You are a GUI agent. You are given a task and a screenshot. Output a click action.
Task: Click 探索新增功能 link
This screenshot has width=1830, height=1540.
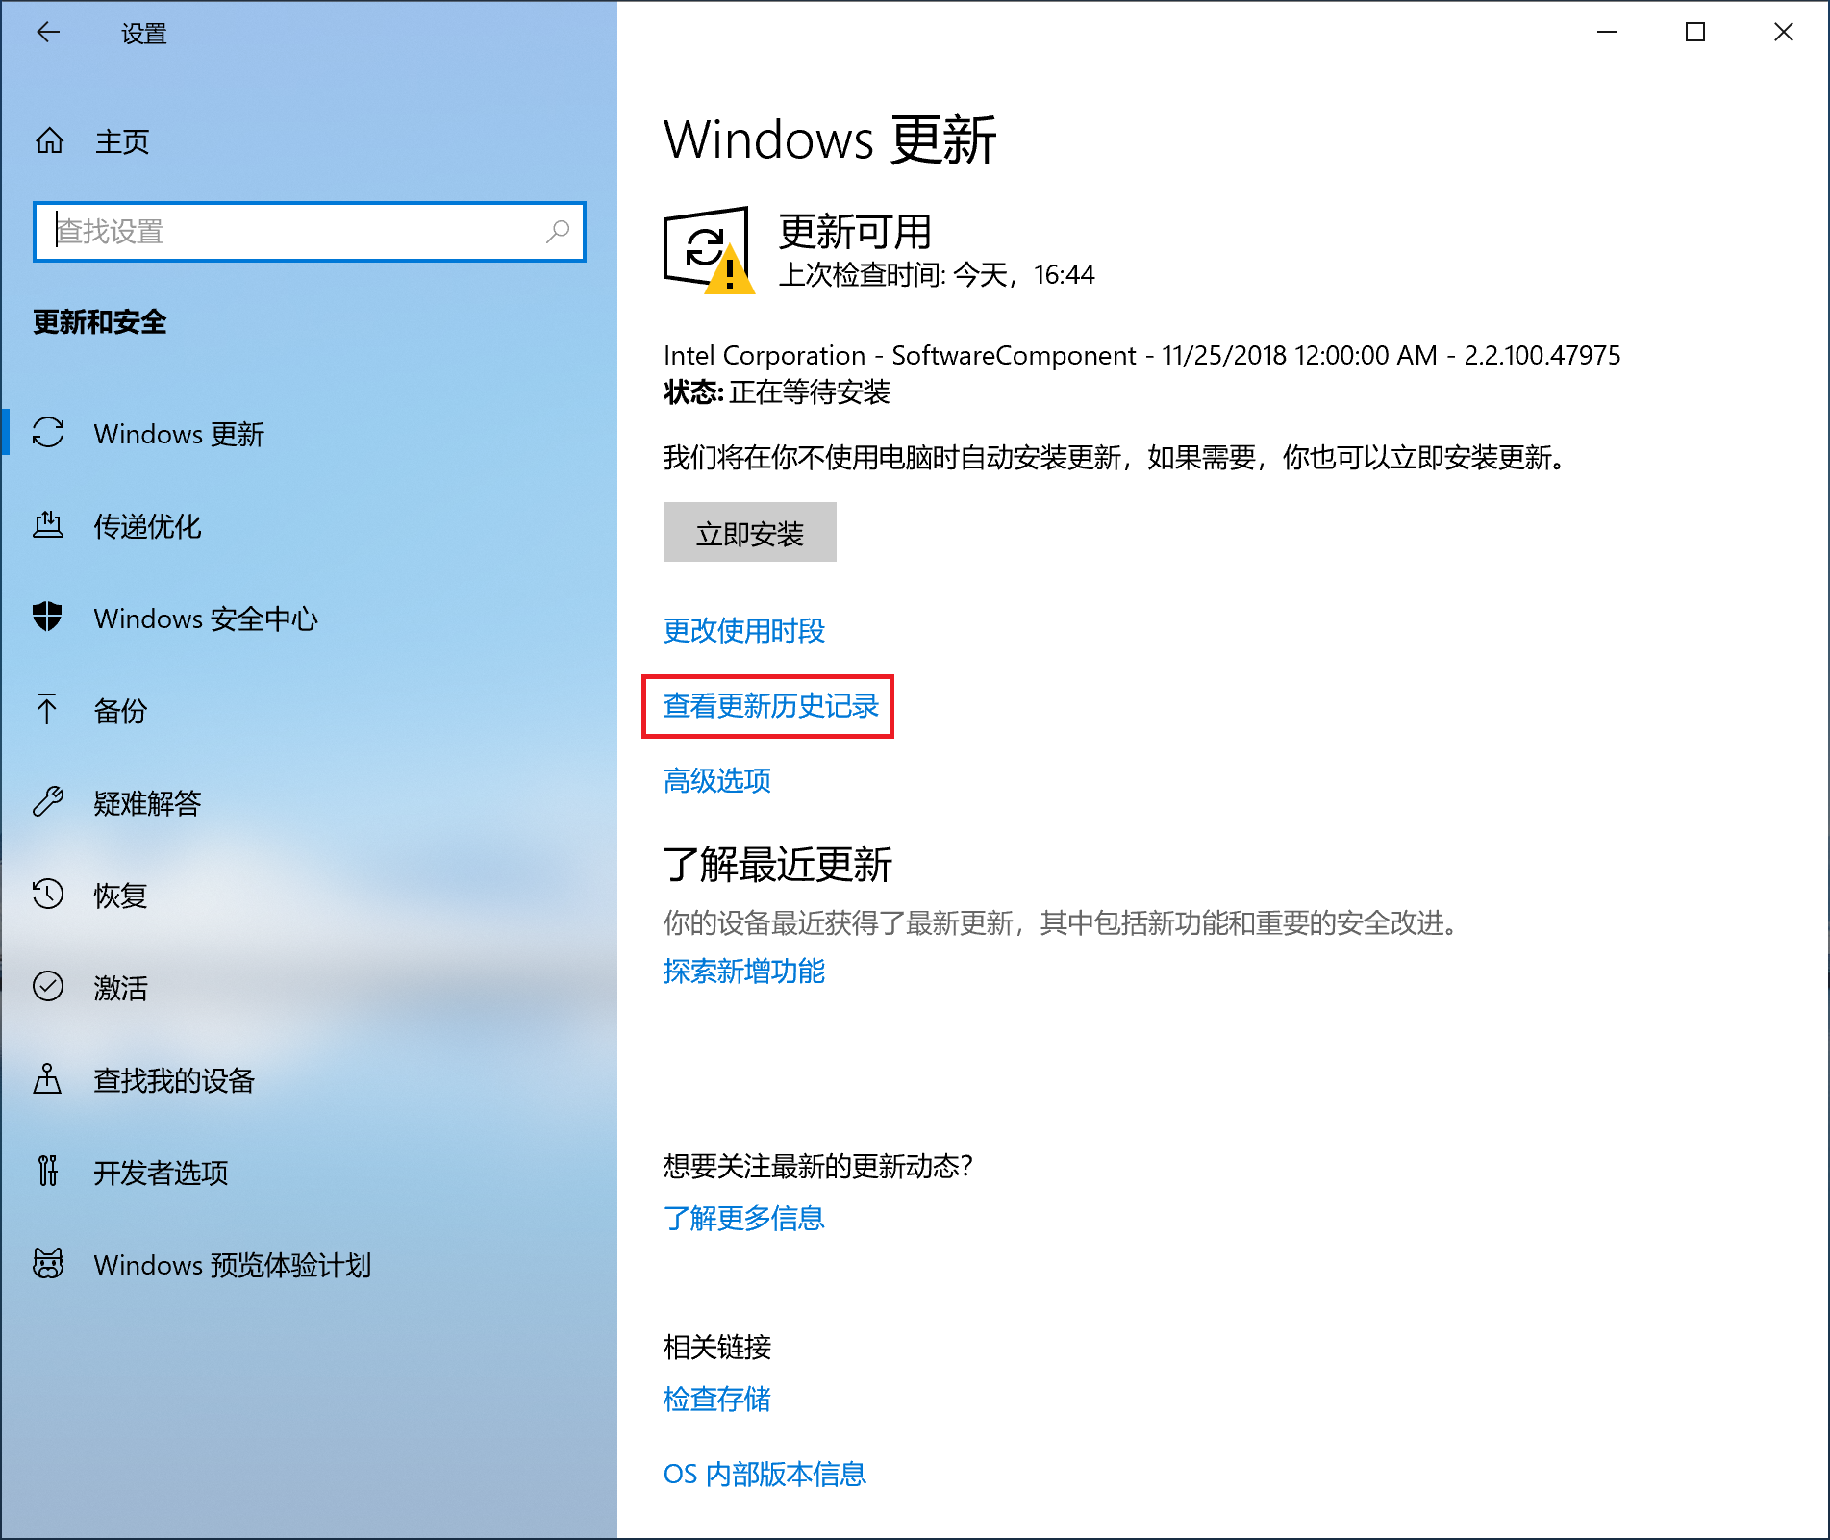(x=743, y=972)
